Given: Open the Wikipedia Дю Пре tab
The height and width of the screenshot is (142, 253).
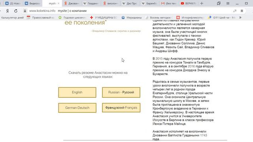Looking at the screenshot, I should tap(130, 4).
